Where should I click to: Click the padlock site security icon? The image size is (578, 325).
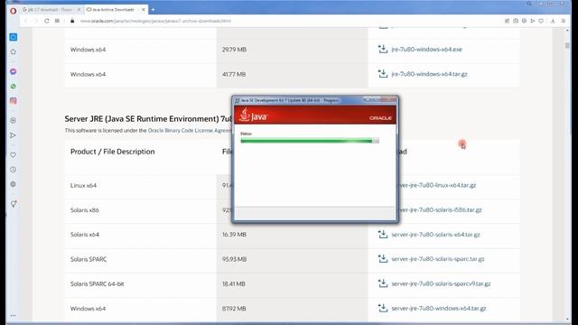(72, 21)
